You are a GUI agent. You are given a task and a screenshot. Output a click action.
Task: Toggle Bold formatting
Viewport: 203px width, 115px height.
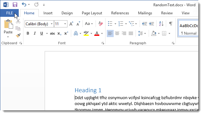point(28,33)
